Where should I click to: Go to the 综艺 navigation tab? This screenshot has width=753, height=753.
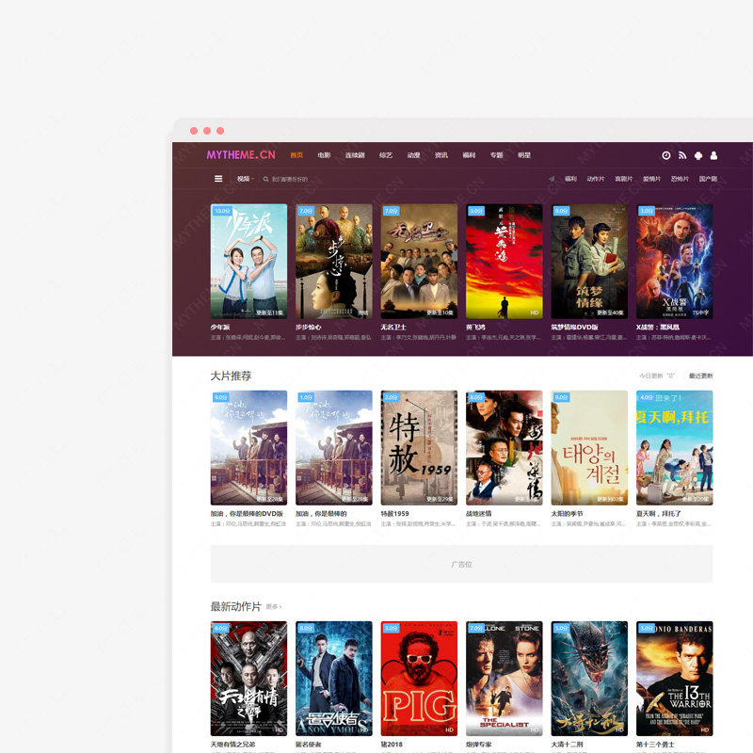point(386,155)
